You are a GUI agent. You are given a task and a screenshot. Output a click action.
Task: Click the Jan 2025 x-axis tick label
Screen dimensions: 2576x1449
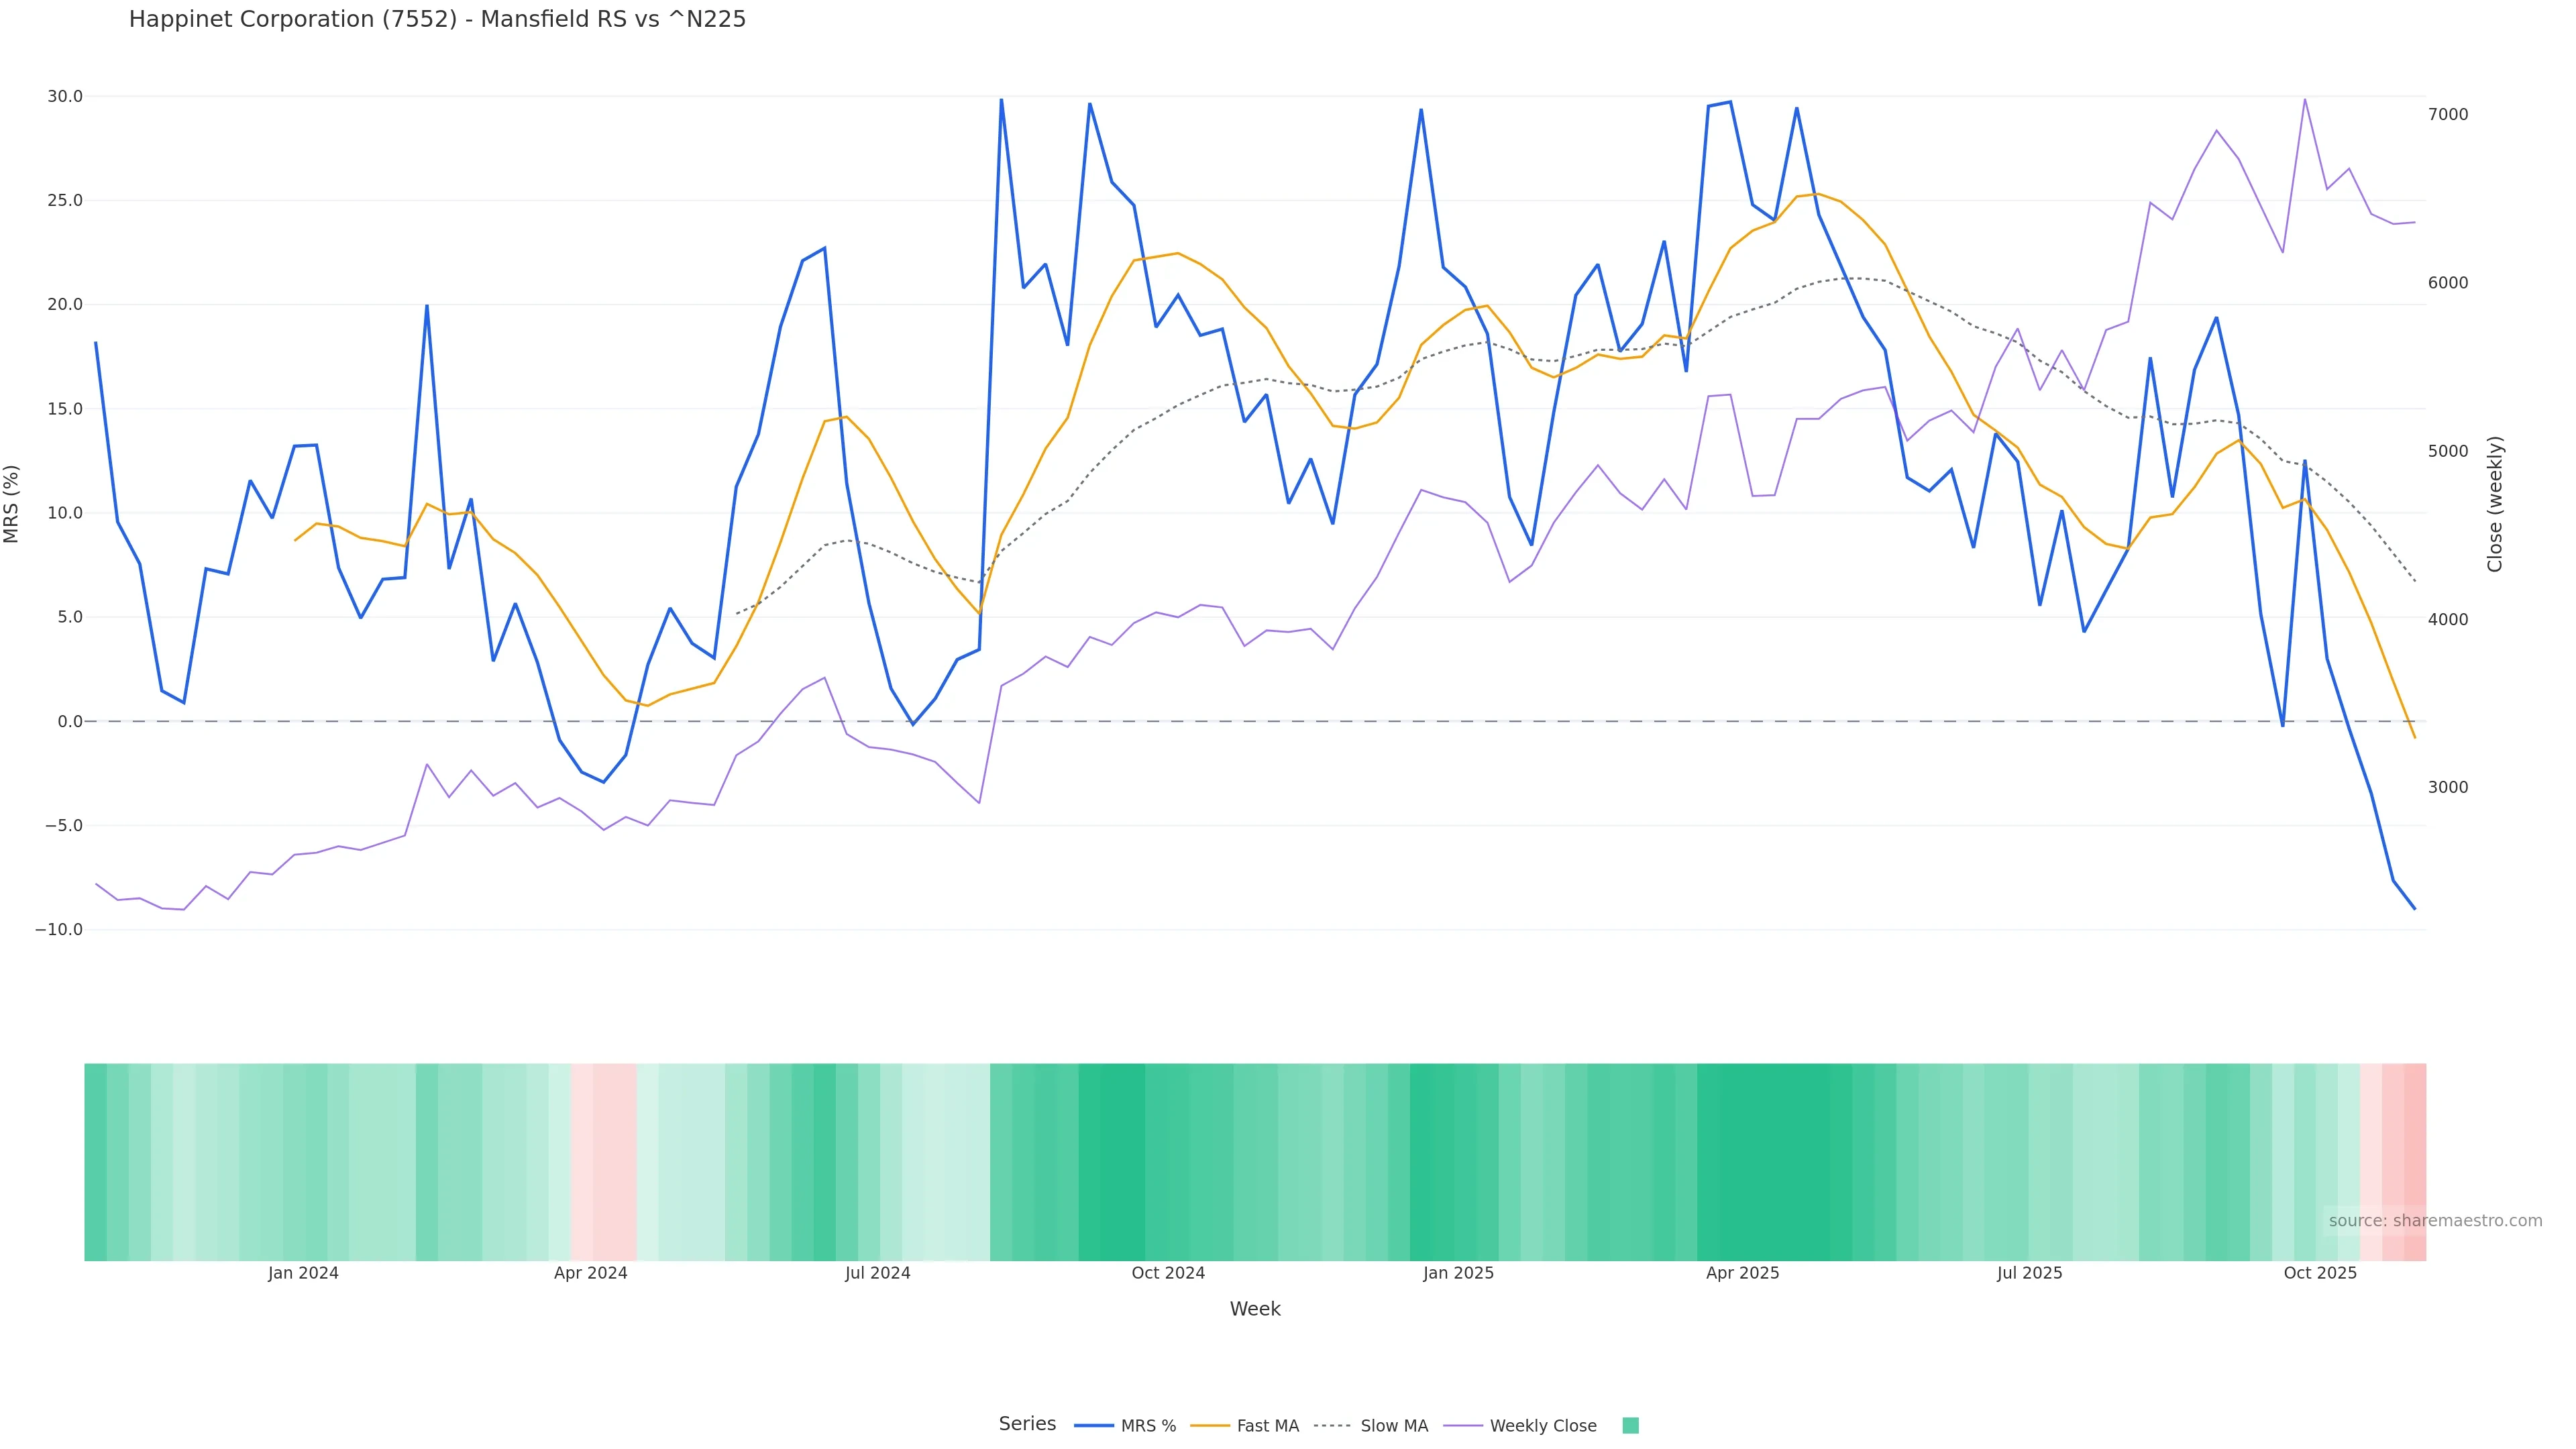[1458, 1273]
